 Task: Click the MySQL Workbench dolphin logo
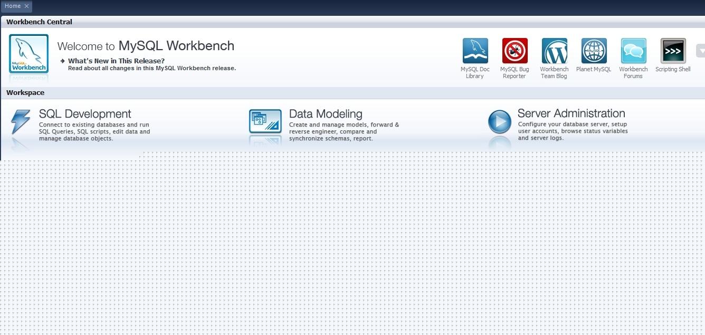(x=28, y=54)
